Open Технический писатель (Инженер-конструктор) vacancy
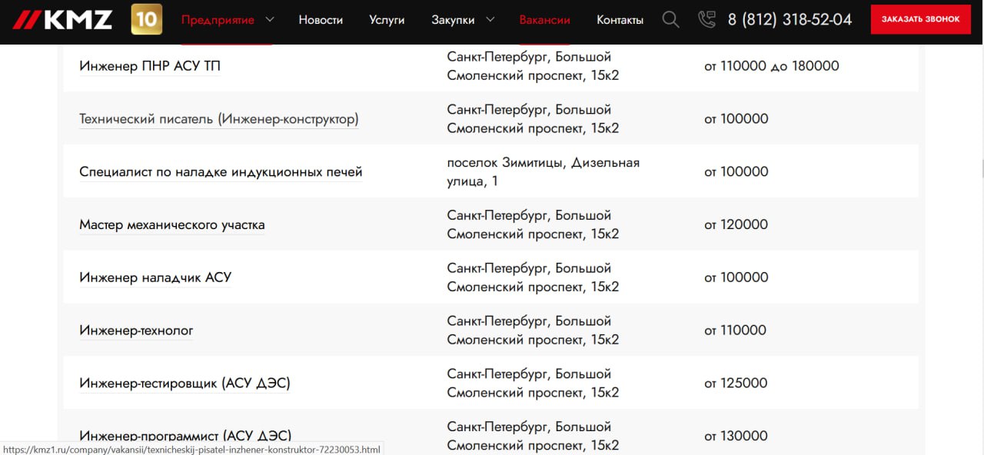Image resolution: width=984 pixels, height=455 pixels. point(218,119)
